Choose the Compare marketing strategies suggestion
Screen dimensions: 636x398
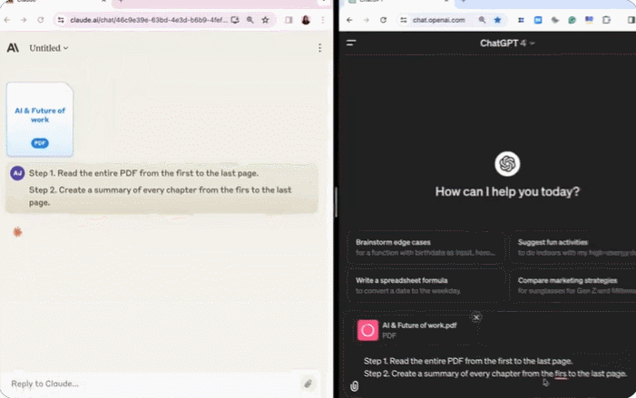574,286
